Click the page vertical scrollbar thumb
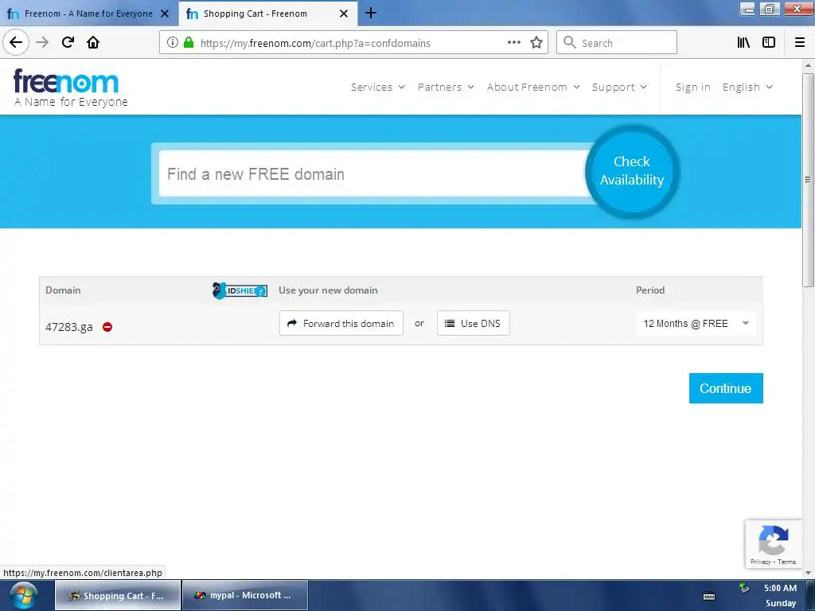 click(808, 180)
